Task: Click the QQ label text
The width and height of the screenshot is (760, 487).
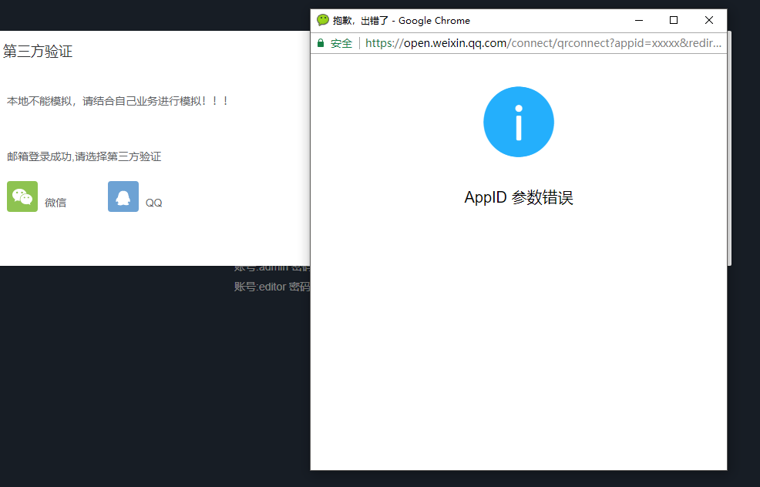Action: (x=153, y=203)
